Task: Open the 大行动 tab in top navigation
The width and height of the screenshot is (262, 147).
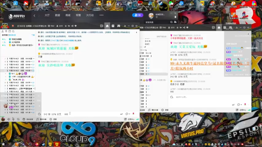Action: (x=90, y=15)
